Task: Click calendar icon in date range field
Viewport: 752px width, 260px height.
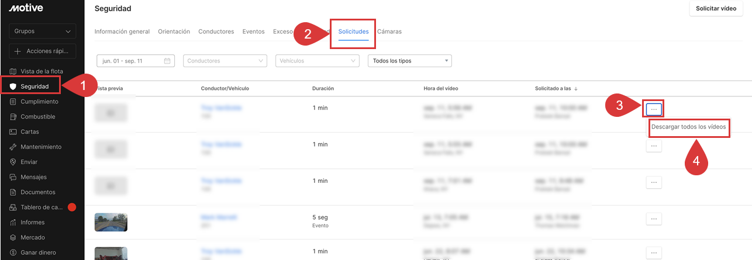Action: (167, 61)
